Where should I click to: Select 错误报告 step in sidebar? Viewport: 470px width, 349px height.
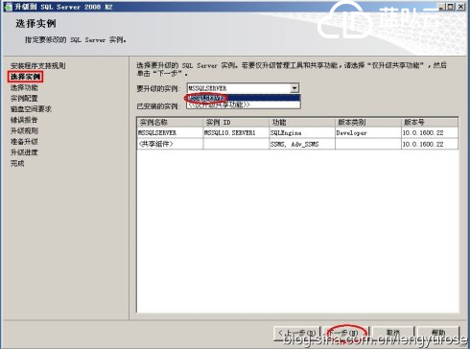coord(24,120)
